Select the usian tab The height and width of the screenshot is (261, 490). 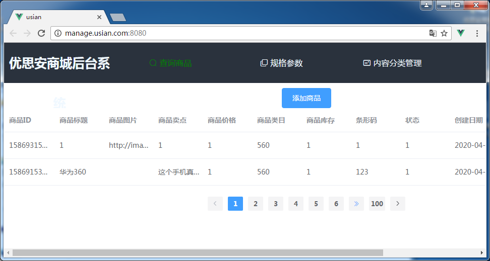click(x=58, y=17)
